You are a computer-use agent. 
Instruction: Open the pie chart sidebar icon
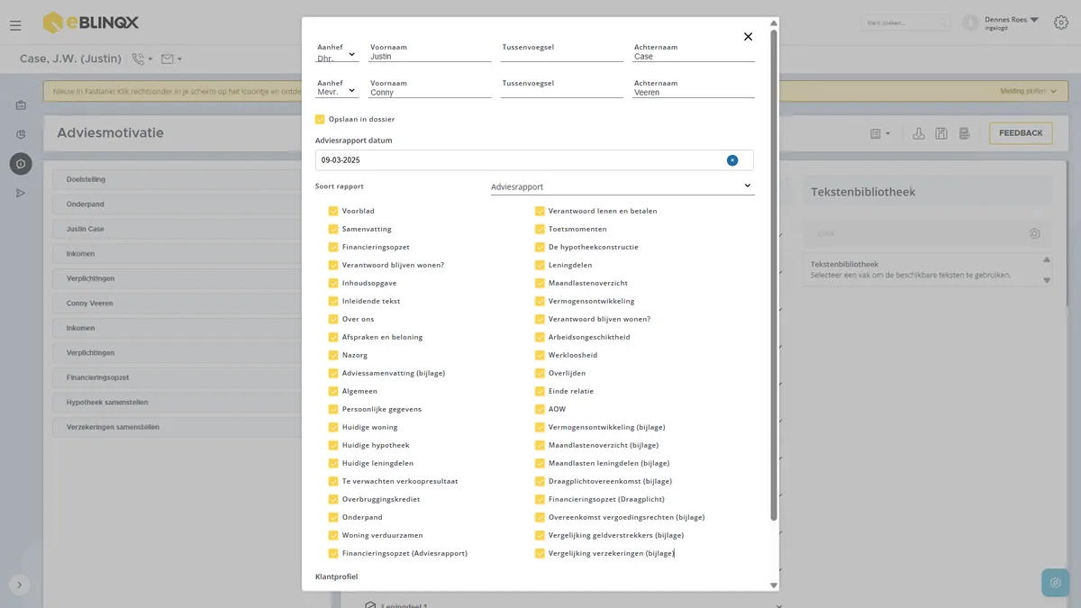pos(21,134)
